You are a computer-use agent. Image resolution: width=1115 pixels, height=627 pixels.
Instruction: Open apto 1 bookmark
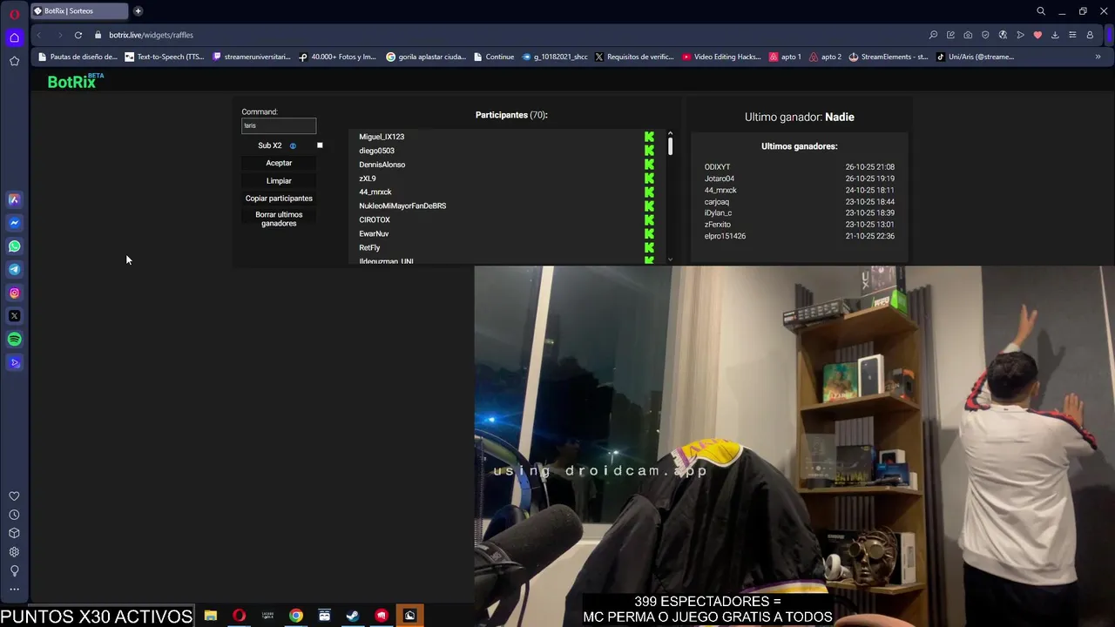pos(785,57)
